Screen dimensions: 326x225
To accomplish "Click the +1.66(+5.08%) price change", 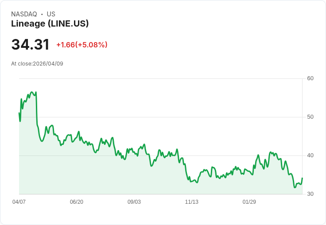I will click(x=81, y=45).
